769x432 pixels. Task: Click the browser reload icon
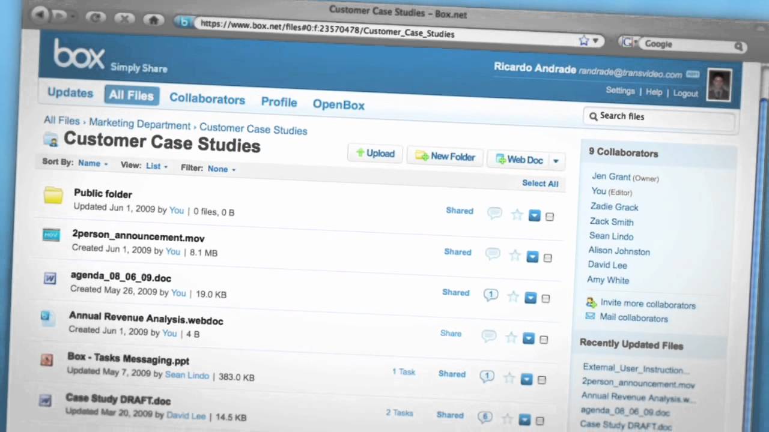(x=94, y=17)
